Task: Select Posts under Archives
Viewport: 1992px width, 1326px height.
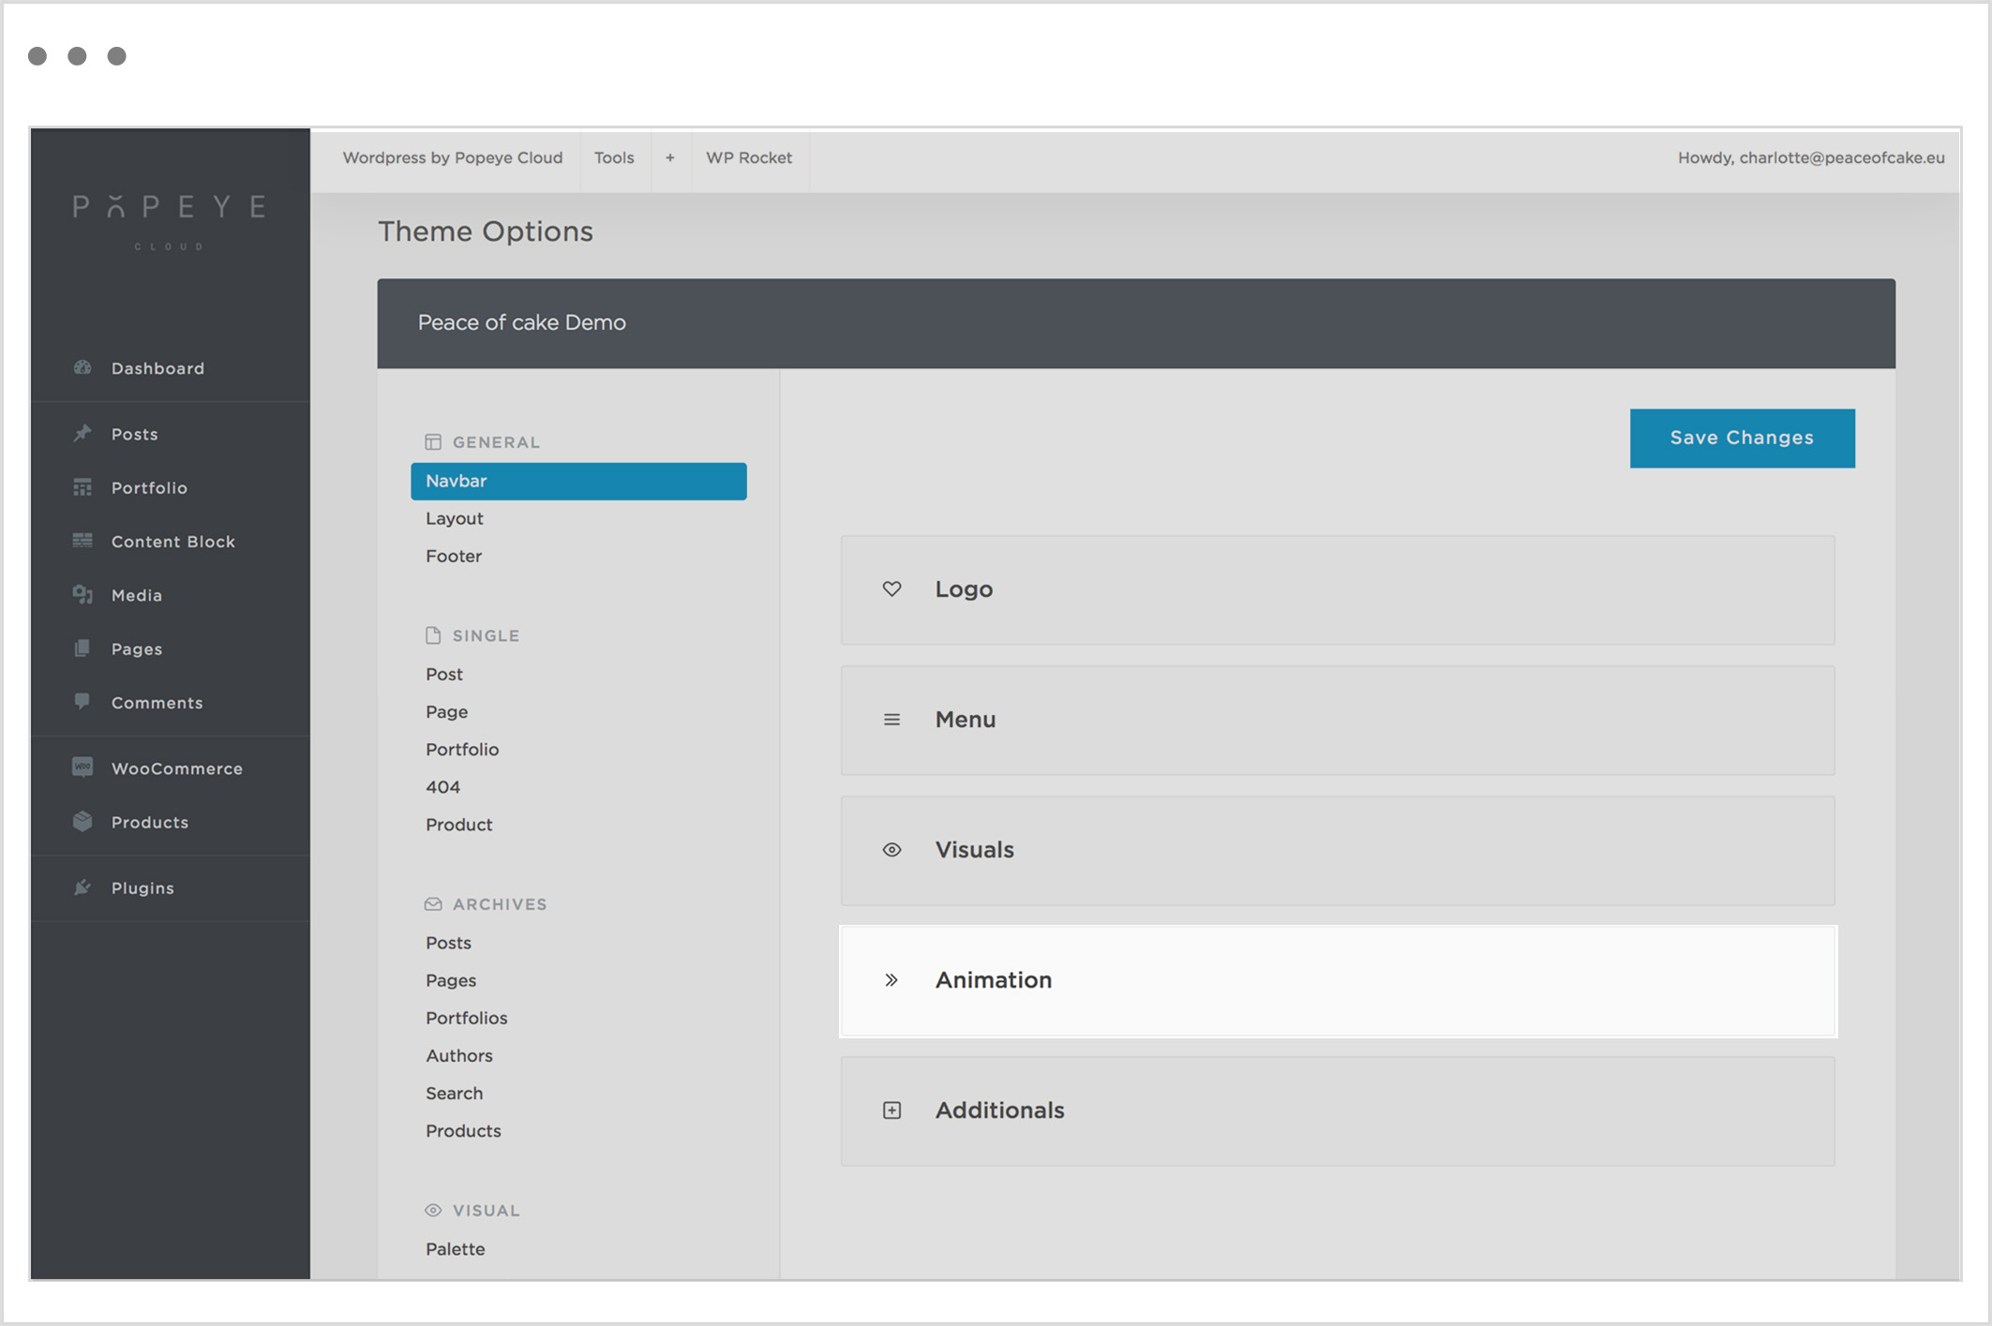Action: (448, 943)
